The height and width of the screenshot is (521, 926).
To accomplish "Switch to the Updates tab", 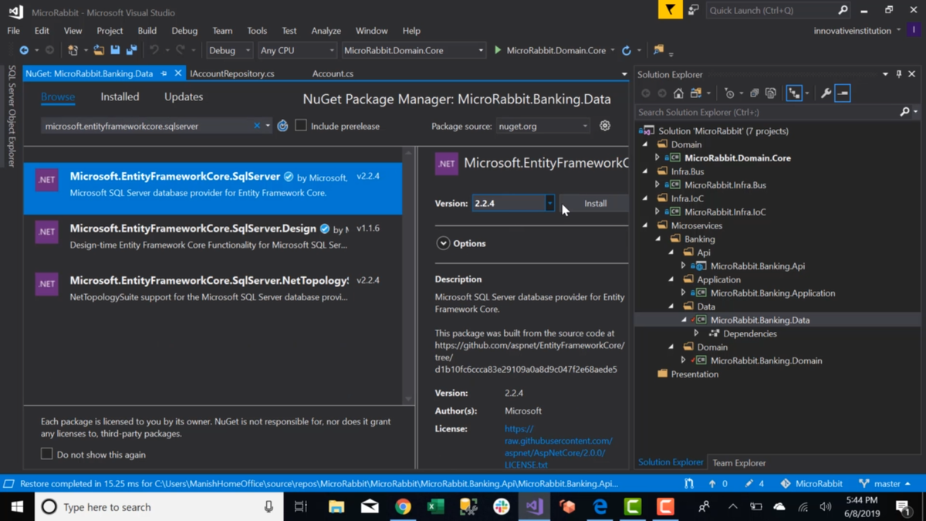I will tap(184, 96).
